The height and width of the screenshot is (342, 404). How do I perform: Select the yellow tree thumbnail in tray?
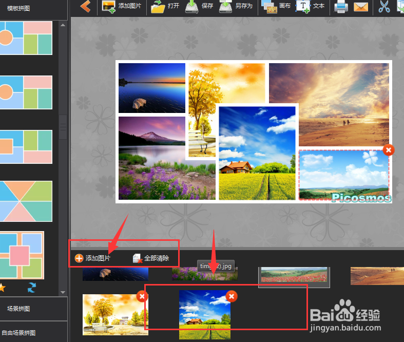[x=115, y=315]
